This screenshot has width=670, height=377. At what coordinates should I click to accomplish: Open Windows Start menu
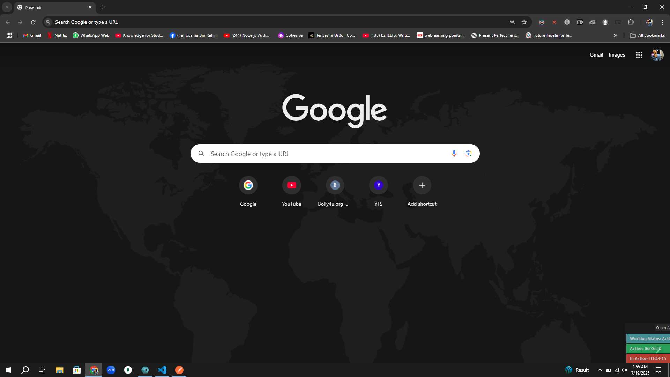[8, 370]
